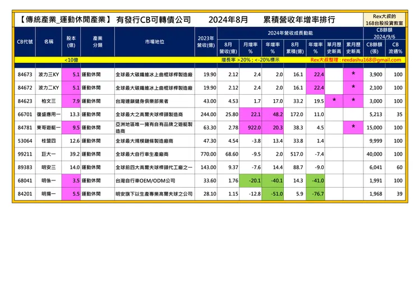Select CB code 84673

point(25,75)
